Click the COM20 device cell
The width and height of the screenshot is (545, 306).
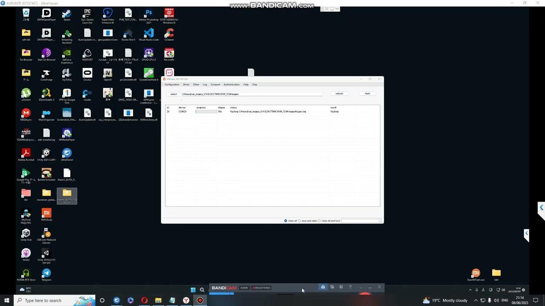(183, 112)
